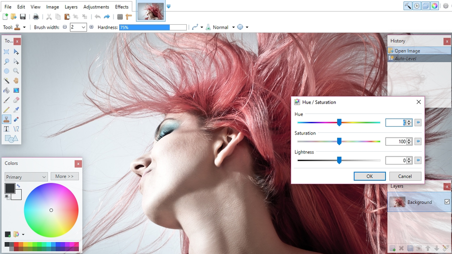Increase brush width with the plus stepper
The height and width of the screenshot is (254, 452).
pos(91,27)
